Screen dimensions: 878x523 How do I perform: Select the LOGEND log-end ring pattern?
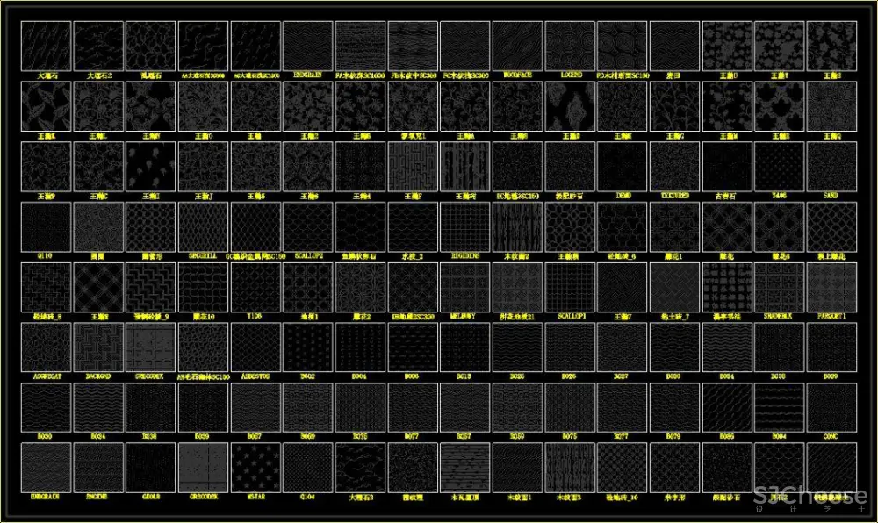coord(570,46)
